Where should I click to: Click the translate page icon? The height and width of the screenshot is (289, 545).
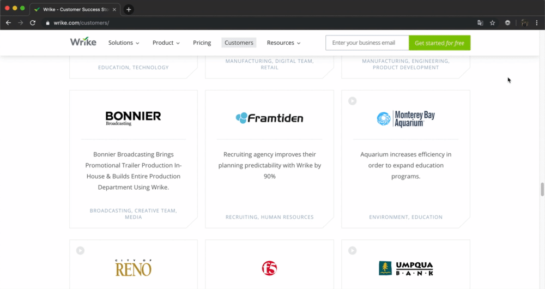480,23
